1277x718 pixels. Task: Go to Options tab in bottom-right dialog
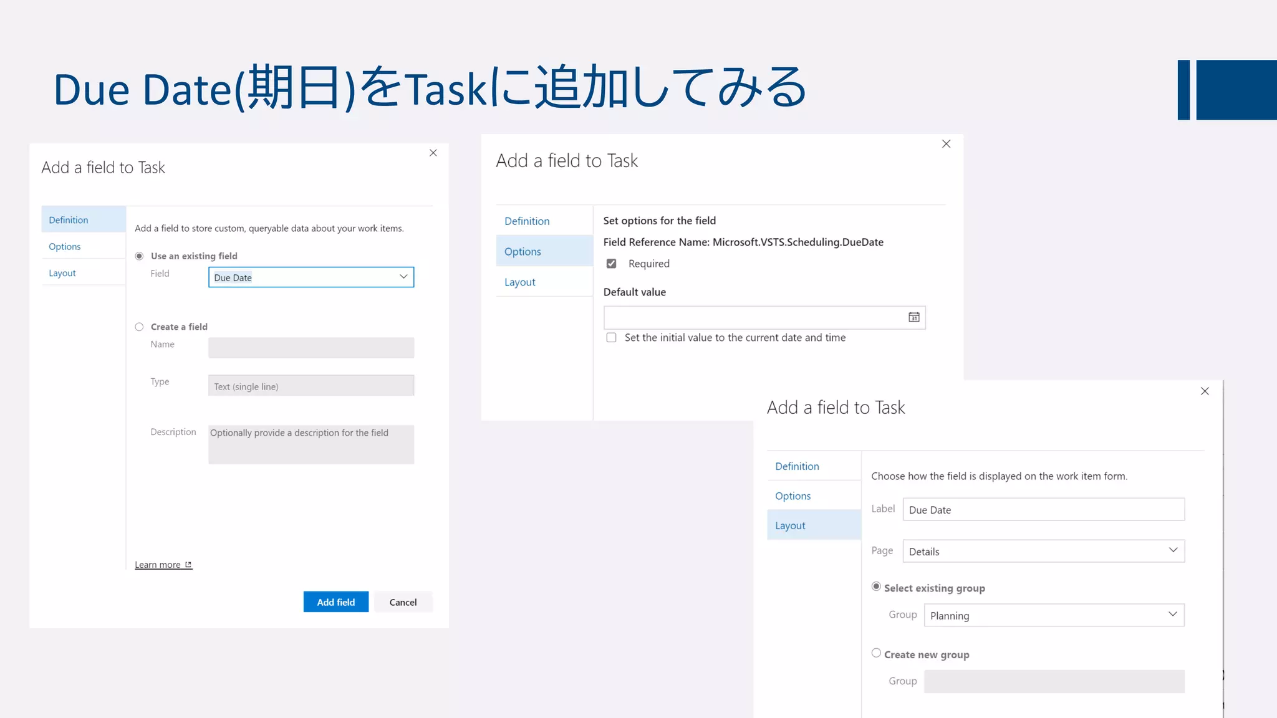pyautogui.click(x=814, y=495)
